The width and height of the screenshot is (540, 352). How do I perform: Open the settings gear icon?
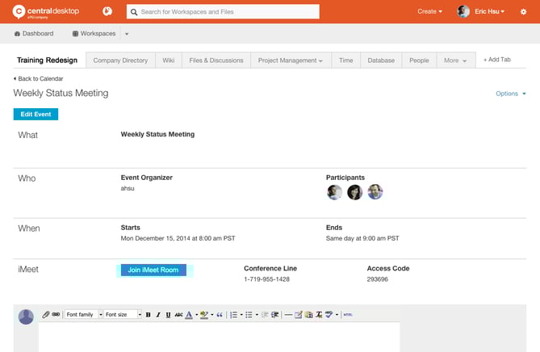(523, 11)
